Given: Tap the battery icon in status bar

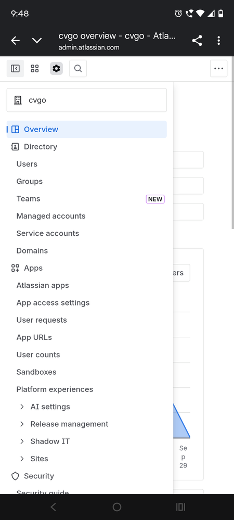Looking at the screenshot, I should click(221, 13).
